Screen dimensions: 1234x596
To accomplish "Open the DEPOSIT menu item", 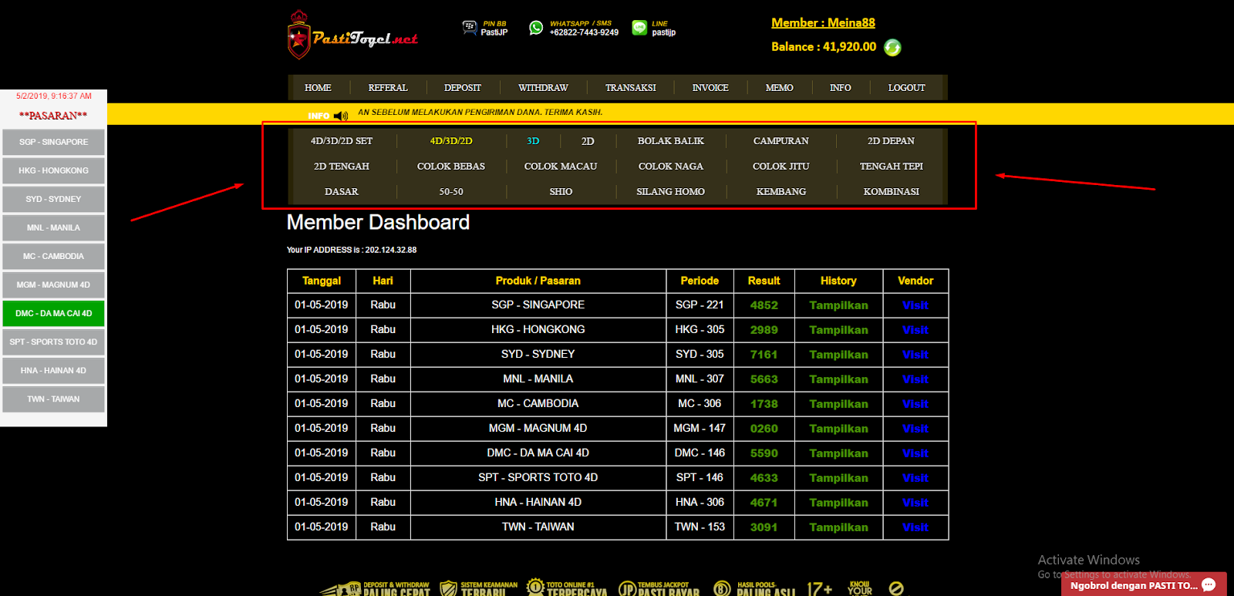I will pos(463,88).
